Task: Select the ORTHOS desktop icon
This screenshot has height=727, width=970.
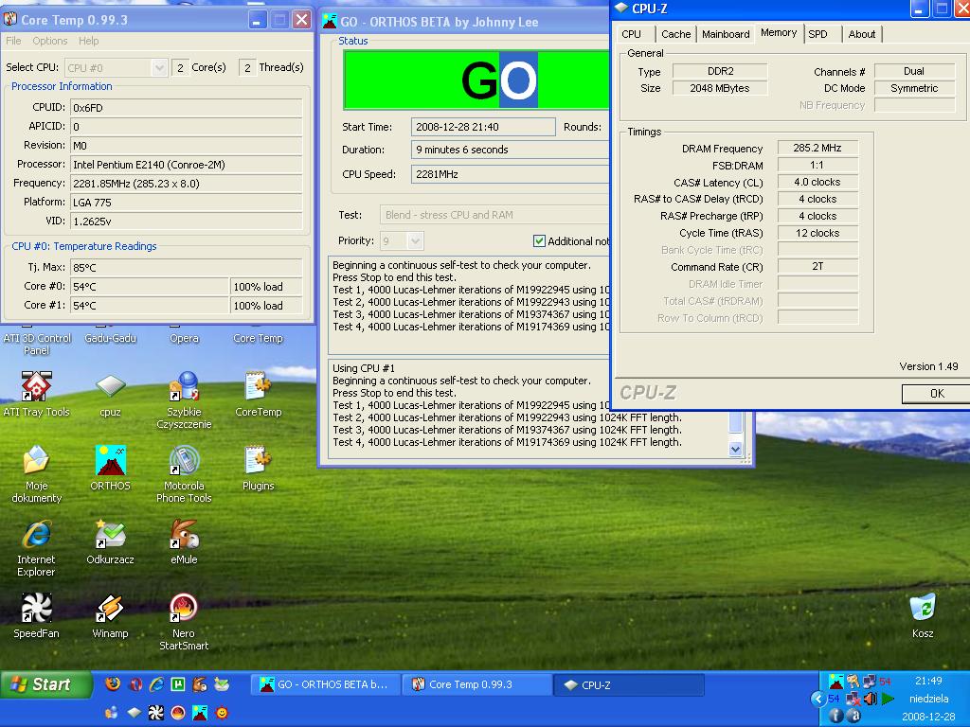Action: [110, 468]
